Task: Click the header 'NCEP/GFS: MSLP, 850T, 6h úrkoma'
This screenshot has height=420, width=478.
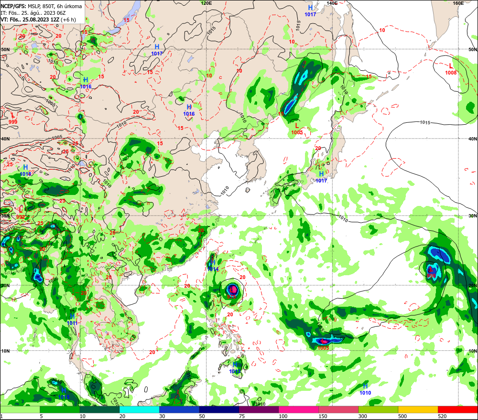Action: [x=41, y=6]
